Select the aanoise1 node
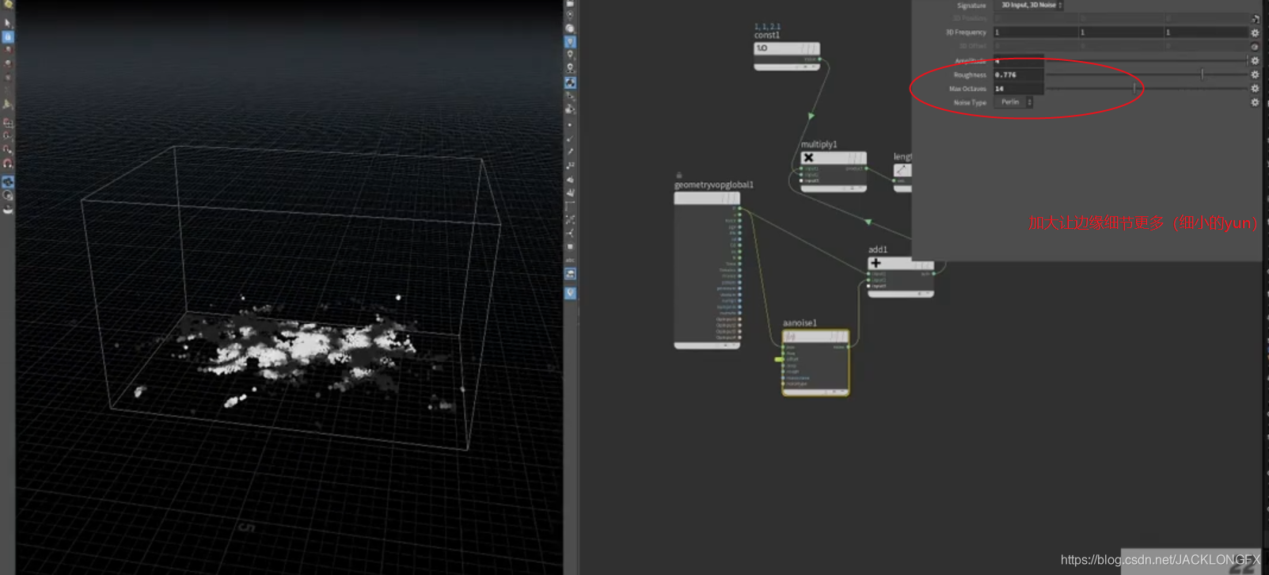Image resolution: width=1269 pixels, height=575 pixels. point(815,362)
